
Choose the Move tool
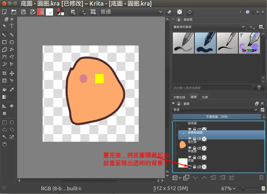[12, 73]
